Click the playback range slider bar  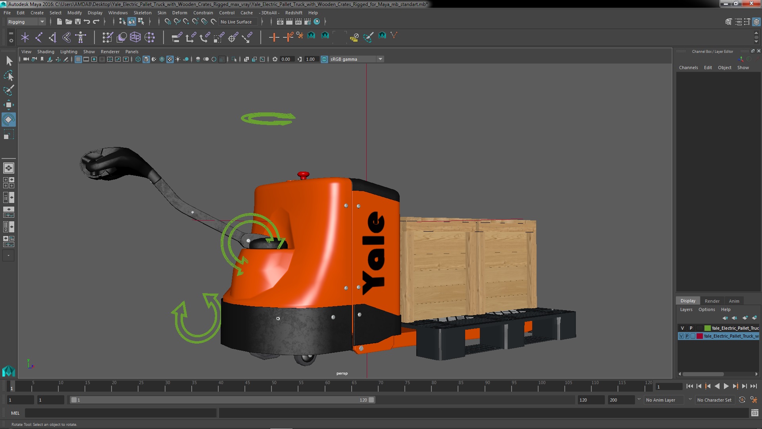(x=222, y=400)
